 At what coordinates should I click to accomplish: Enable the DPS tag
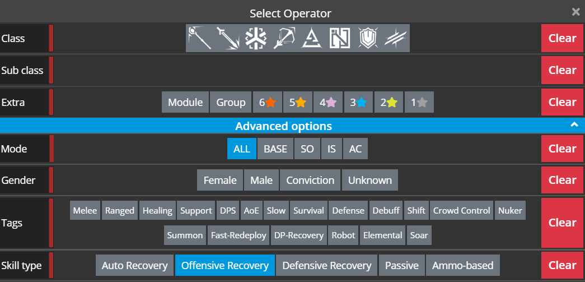[228, 210]
